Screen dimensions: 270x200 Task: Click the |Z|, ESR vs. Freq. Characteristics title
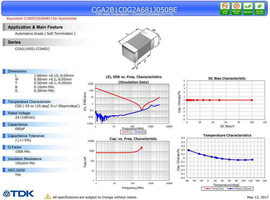point(133,77)
